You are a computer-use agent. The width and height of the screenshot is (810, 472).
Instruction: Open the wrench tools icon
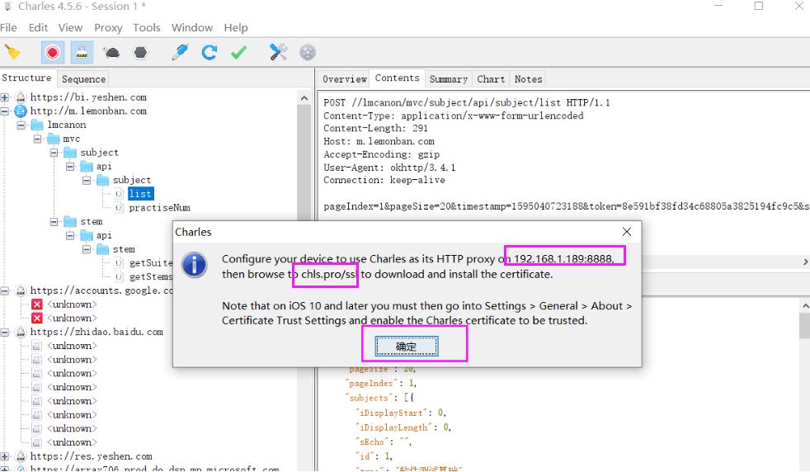pos(278,53)
